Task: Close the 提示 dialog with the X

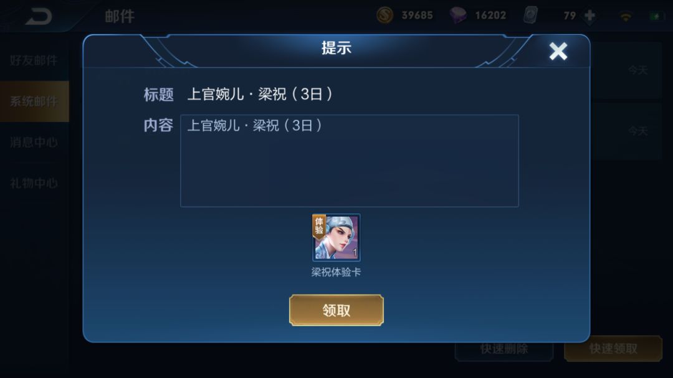Action: (x=558, y=52)
